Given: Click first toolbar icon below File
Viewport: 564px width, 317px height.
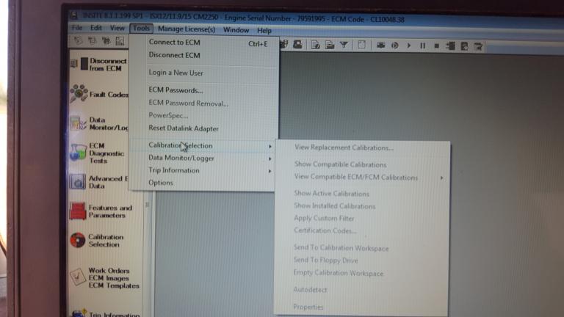Looking at the screenshot, I should coord(78,40).
